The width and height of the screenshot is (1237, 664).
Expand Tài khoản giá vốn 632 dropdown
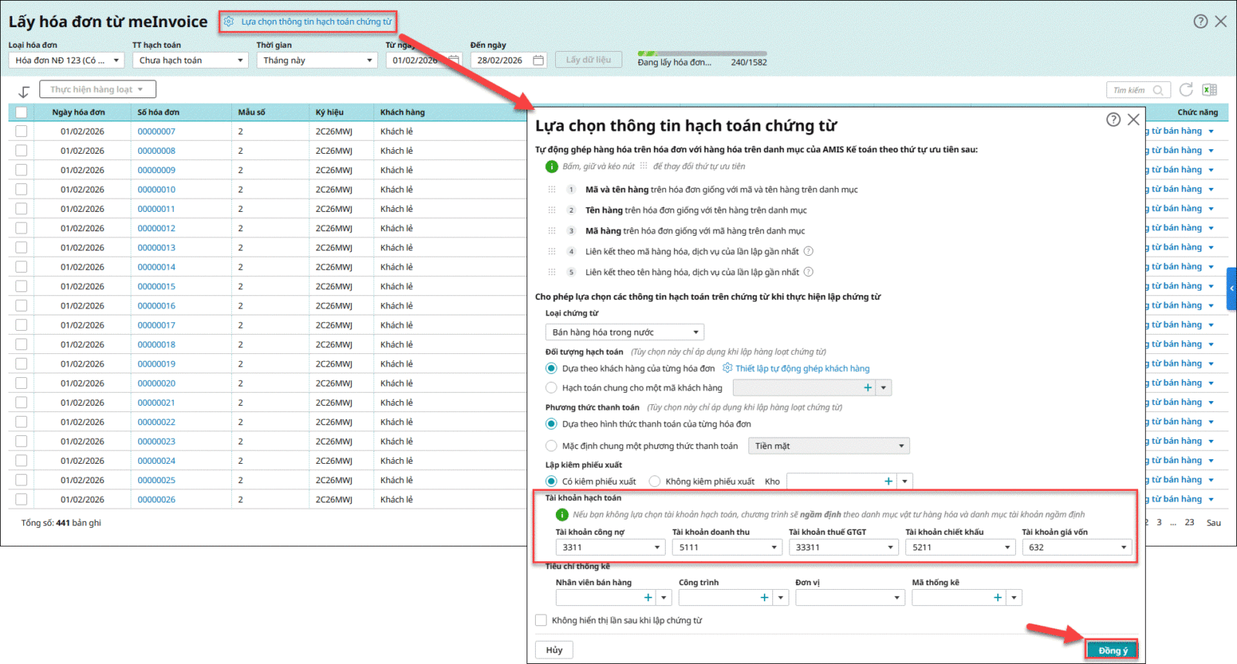(x=1123, y=547)
